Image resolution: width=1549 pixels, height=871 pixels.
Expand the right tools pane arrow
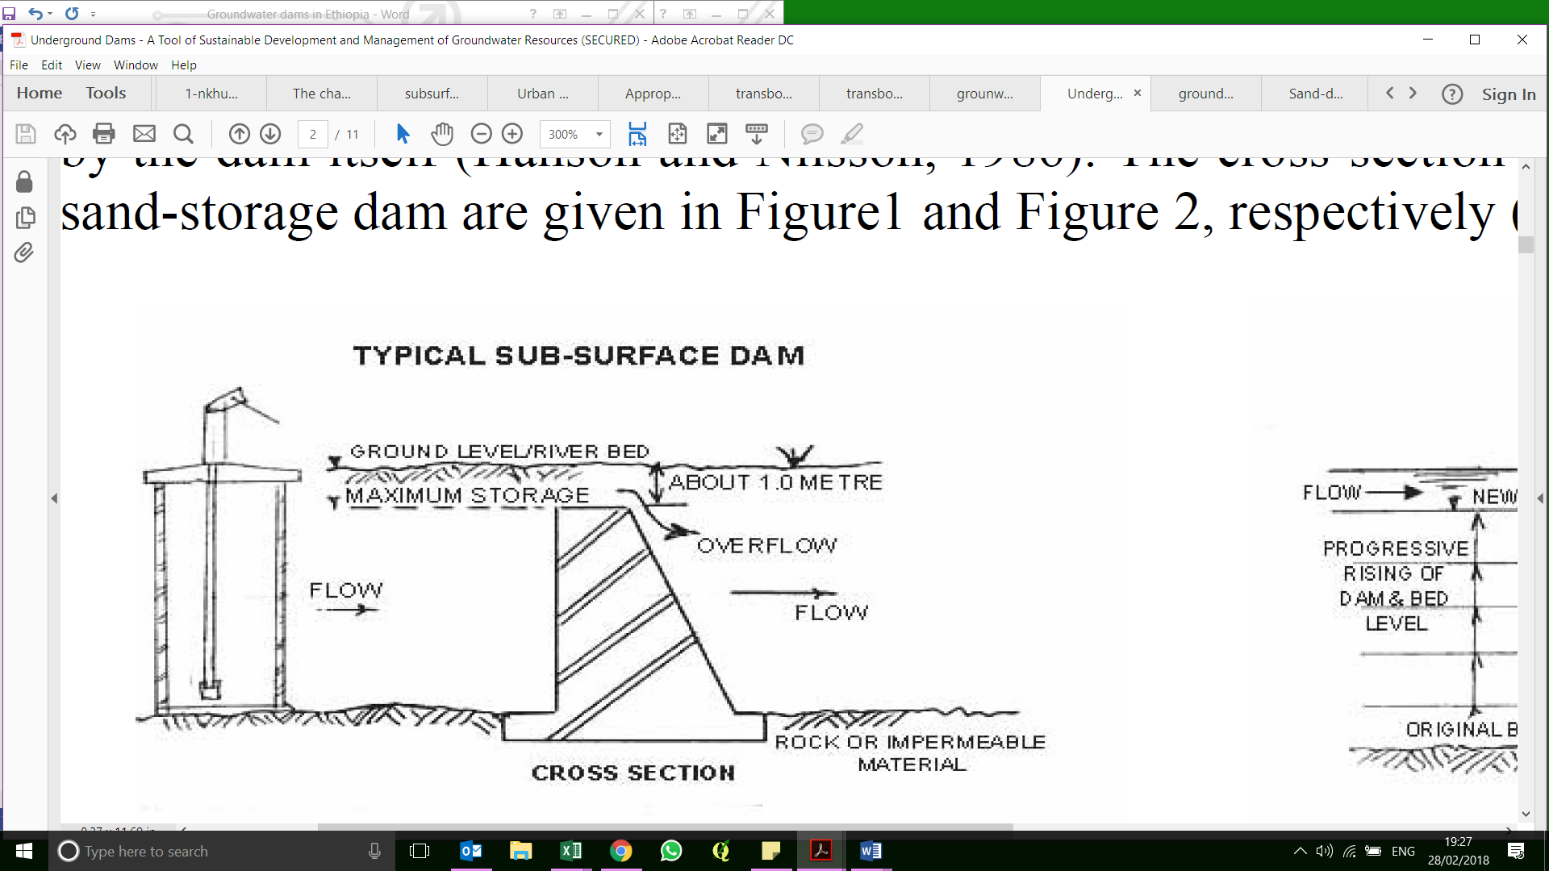point(1540,498)
